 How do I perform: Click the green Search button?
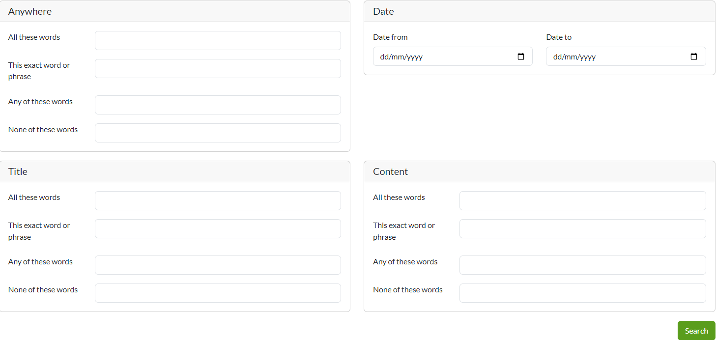coord(696,331)
